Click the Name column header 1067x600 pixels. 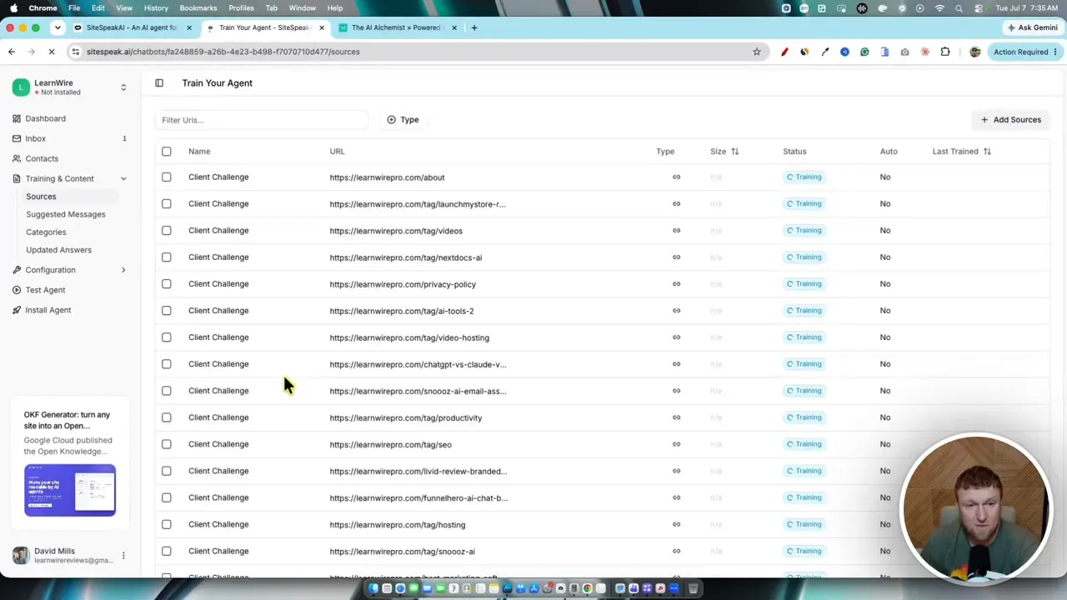click(x=199, y=152)
